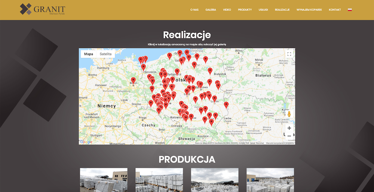
Task: Click the Google logo on the map
Action: click(x=86, y=142)
